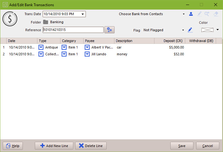Select the $5,000.00 deposit cell
The height and width of the screenshot is (152, 223).
point(170,47)
